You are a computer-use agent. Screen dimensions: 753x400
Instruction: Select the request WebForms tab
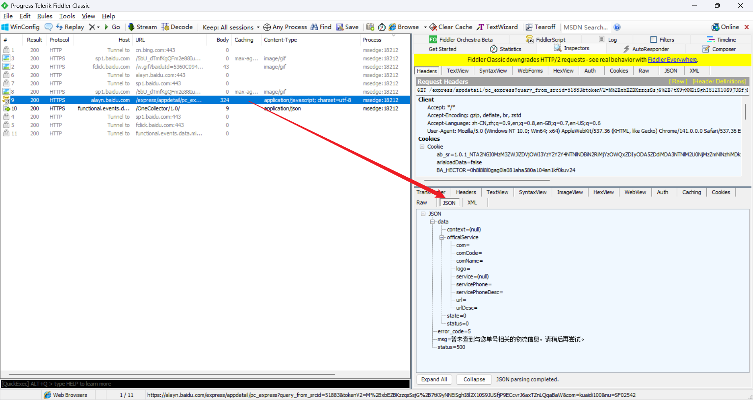pyautogui.click(x=530, y=71)
